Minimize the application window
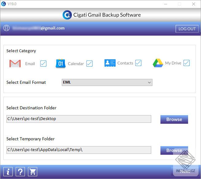This screenshot has height=179, width=201. click(166, 4)
